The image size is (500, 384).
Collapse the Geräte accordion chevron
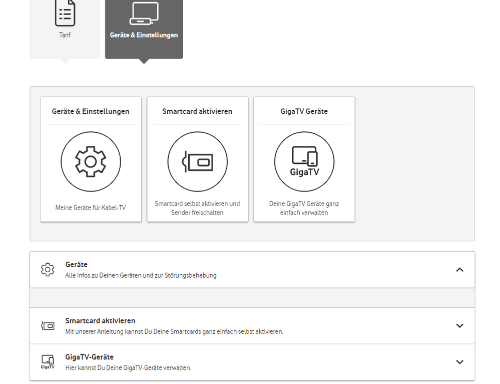pyautogui.click(x=459, y=270)
